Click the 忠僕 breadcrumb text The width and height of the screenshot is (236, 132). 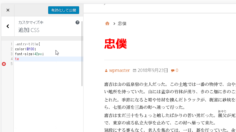(122, 24)
